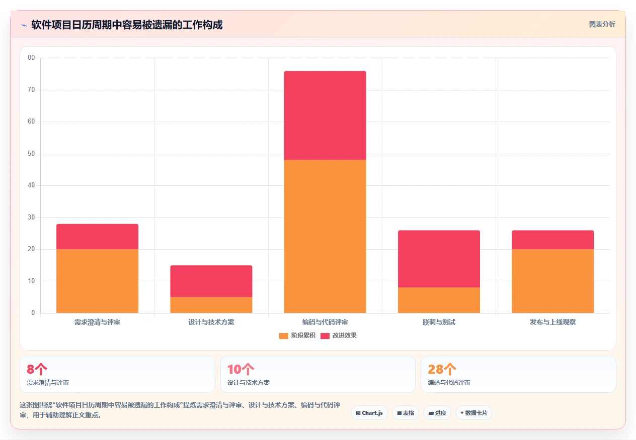Click the x-axis label 需求澄清与评审
Viewport: 636px width, 440px height.
pyautogui.click(x=97, y=322)
